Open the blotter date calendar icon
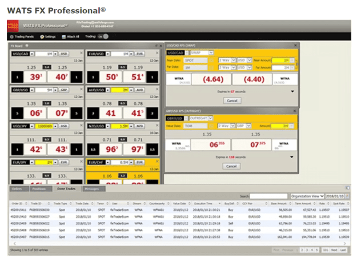357x258 pixels. pos(347,196)
